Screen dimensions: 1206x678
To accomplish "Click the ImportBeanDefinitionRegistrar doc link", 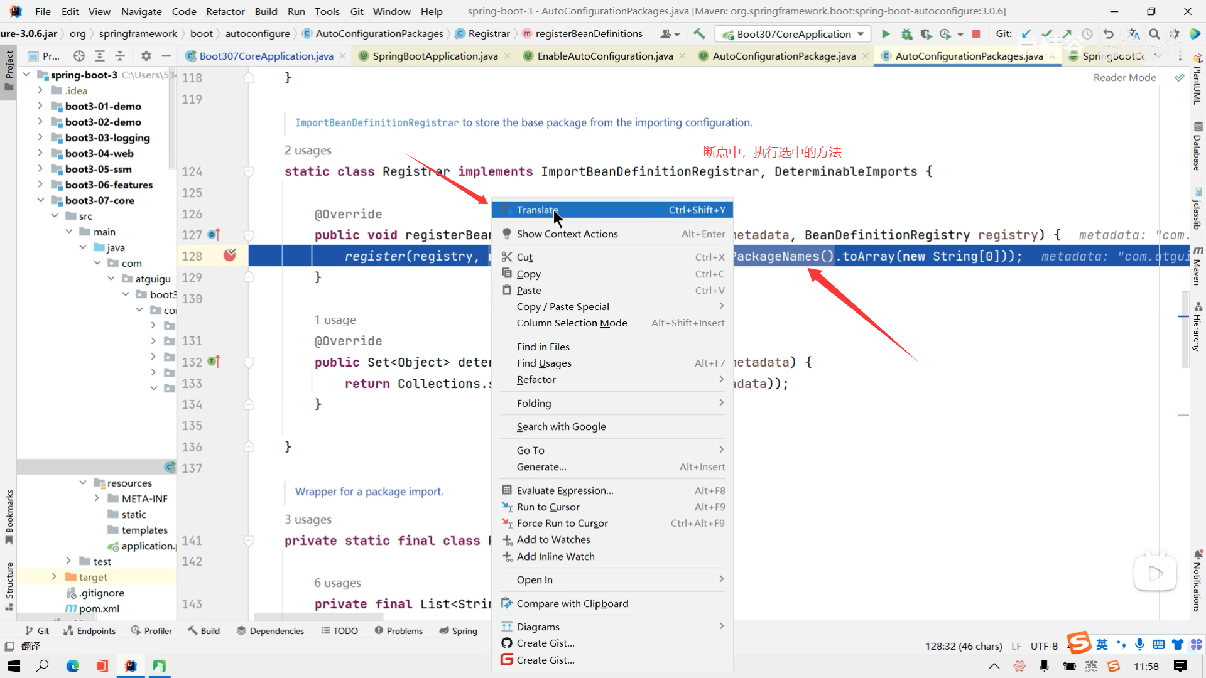I will point(377,122).
